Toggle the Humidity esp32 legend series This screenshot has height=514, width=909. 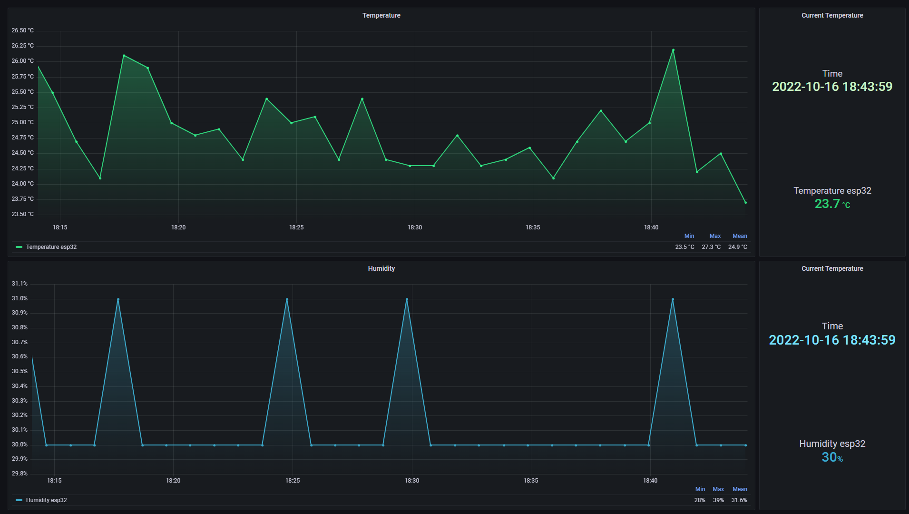46,500
